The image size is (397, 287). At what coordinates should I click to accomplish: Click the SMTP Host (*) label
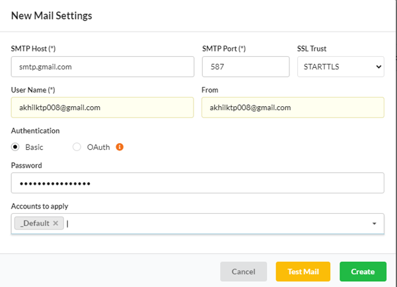click(34, 49)
